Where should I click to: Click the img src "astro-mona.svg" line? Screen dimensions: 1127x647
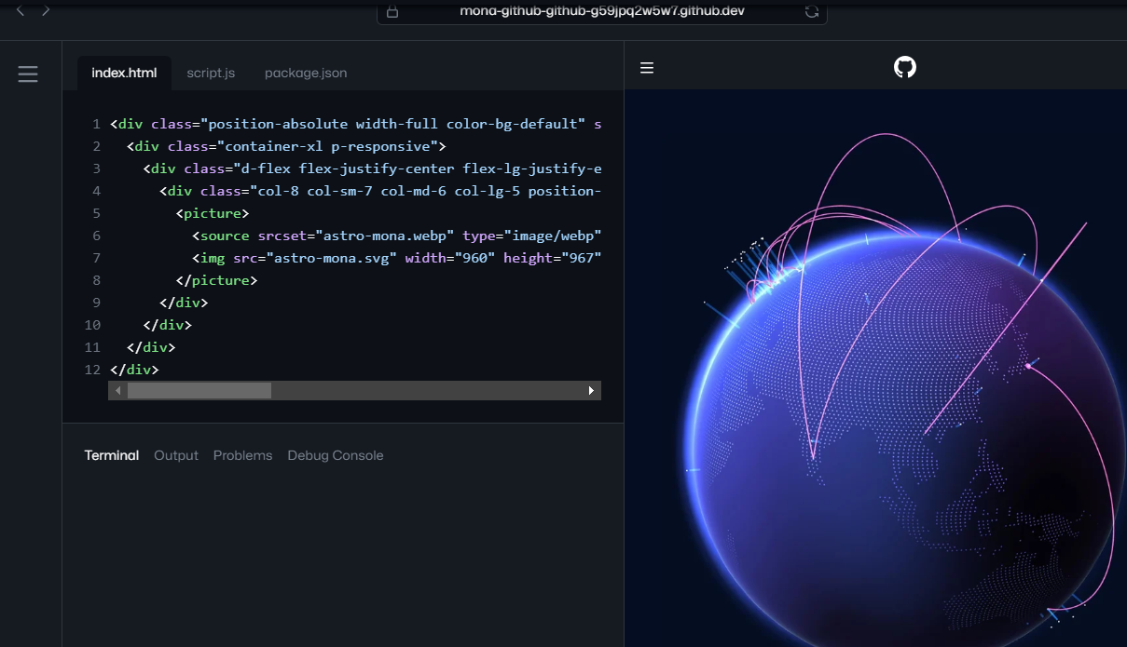tap(396, 258)
